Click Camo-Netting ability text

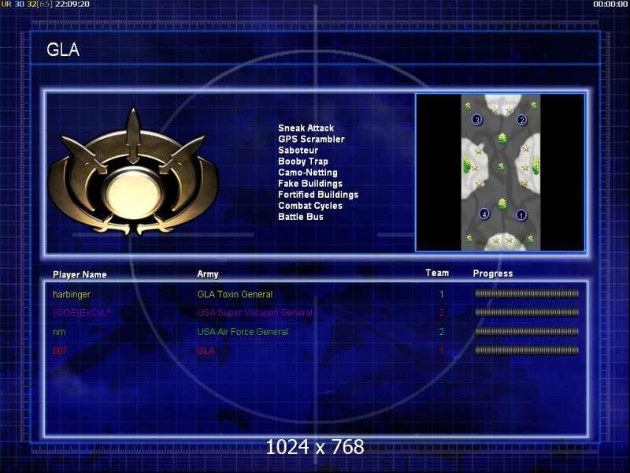(308, 173)
